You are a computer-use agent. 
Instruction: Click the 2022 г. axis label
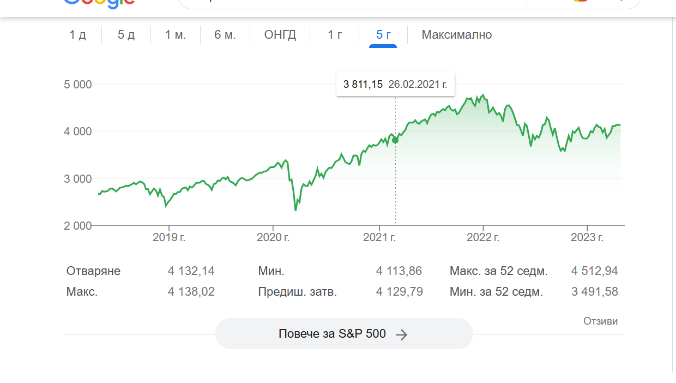click(483, 237)
